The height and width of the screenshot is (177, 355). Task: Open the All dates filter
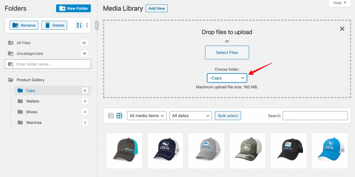tap(191, 115)
